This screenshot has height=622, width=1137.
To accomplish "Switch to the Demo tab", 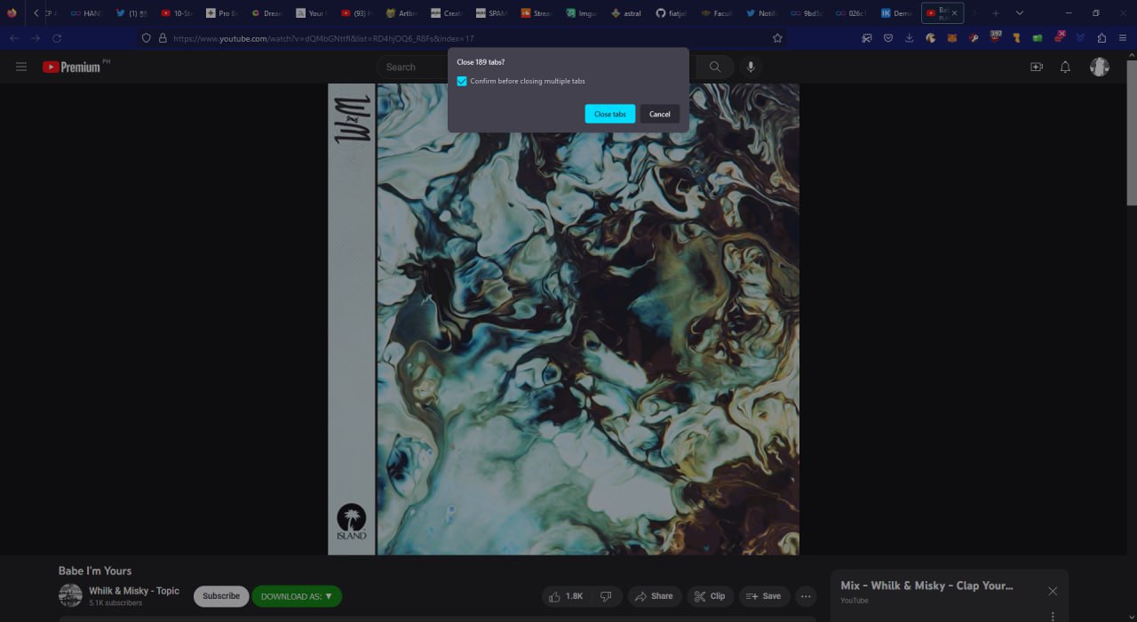I will [x=897, y=13].
